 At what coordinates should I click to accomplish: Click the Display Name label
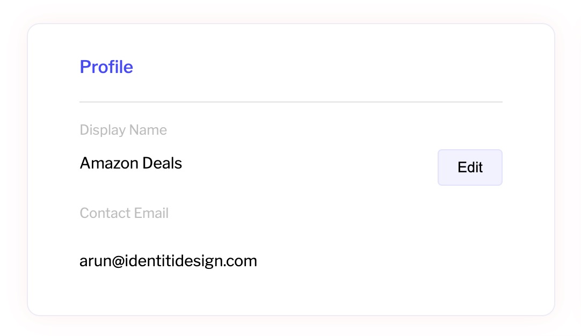(x=123, y=130)
